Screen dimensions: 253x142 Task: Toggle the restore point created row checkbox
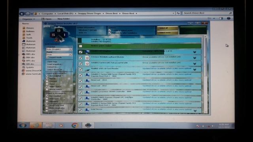pyautogui.click(x=81, y=46)
